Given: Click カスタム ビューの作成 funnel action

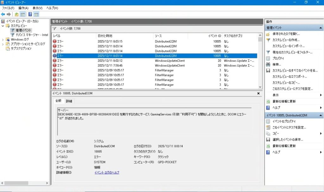Looking at the screenshot, I should pos(286,40).
